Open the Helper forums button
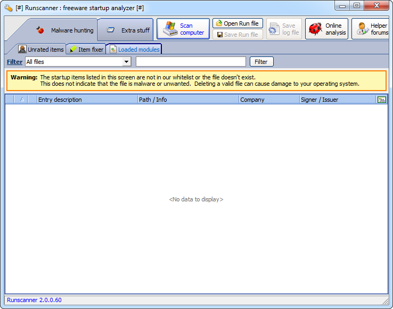The image size is (393, 309). click(x=371, y=29)
